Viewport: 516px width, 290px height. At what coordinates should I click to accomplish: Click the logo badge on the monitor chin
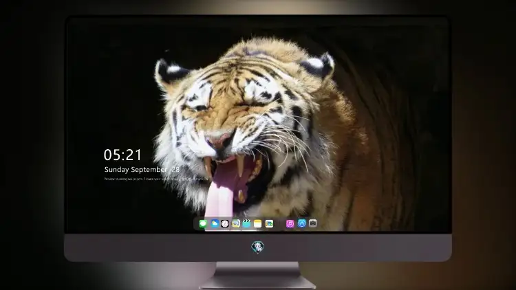(258, 247)
